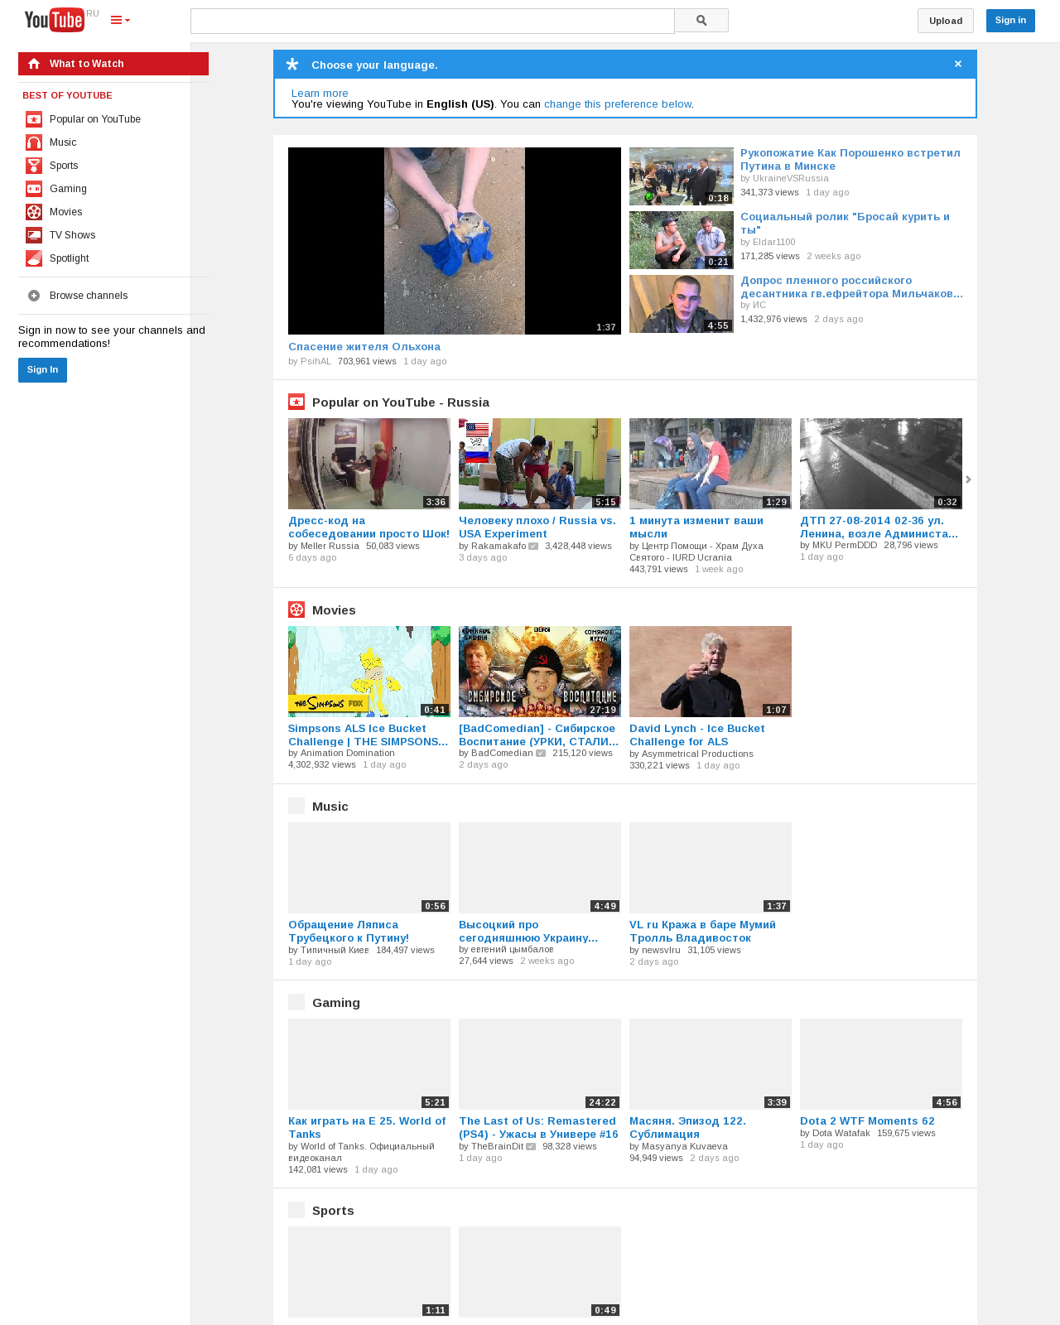Image resolution: width=1060 pixels, height=1325 pixels.
Task: Open the Gaming section heading
Action: click(x=336, y=1003)
